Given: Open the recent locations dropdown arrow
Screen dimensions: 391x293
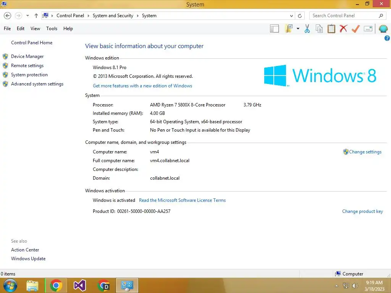Looking at the screenshot, I should pyautogui.click(x=27, y=16).
